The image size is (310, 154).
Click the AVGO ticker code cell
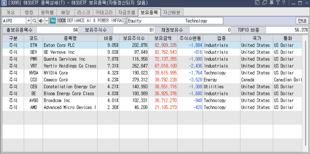pyautogui.click(x=34, y=101)
